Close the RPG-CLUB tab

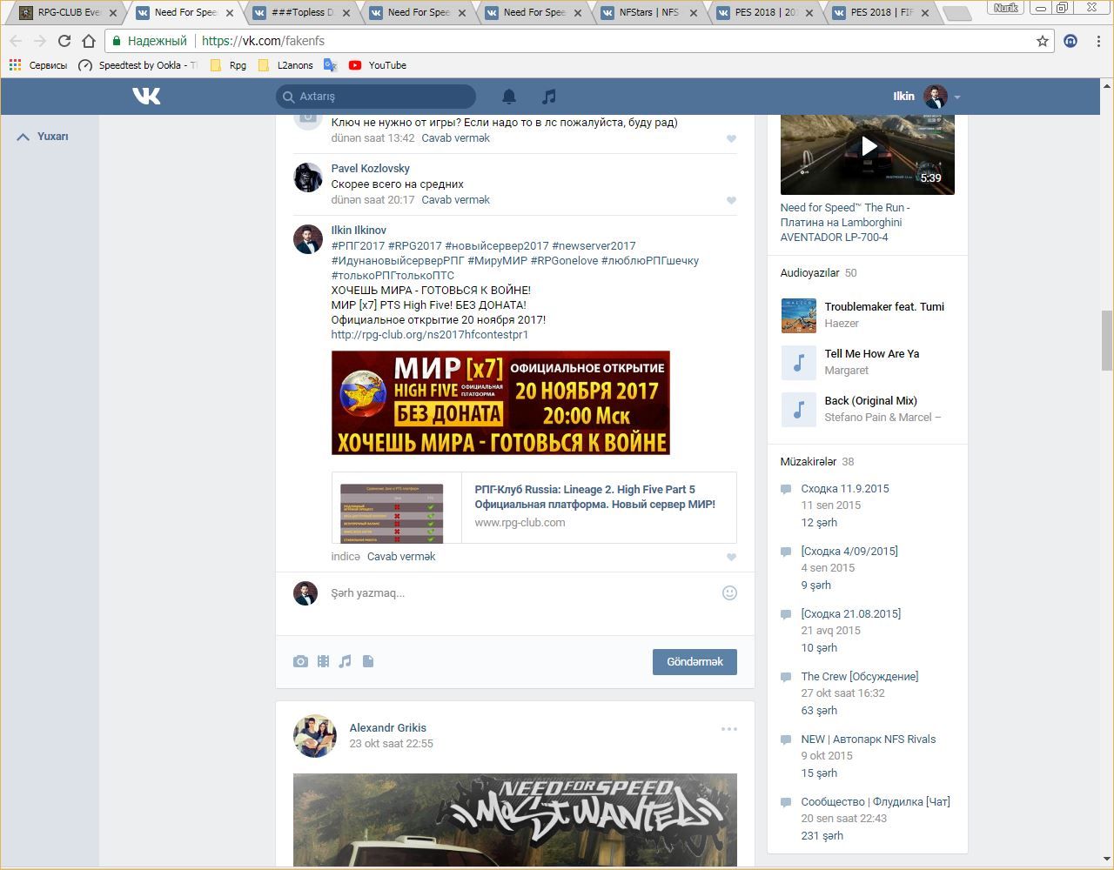click(x=112, y=13)
